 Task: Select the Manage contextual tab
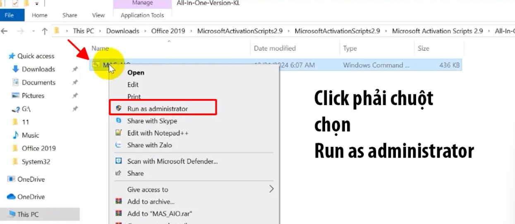click(142, 3)
